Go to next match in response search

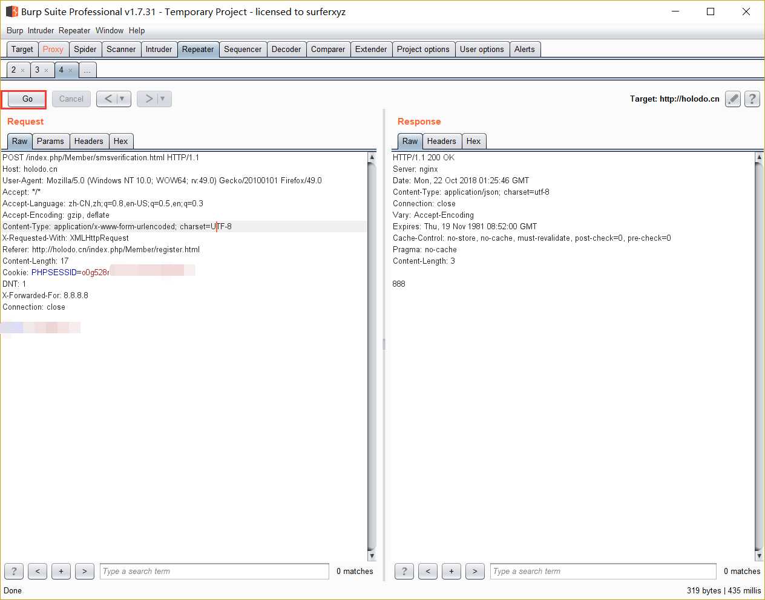475,571
